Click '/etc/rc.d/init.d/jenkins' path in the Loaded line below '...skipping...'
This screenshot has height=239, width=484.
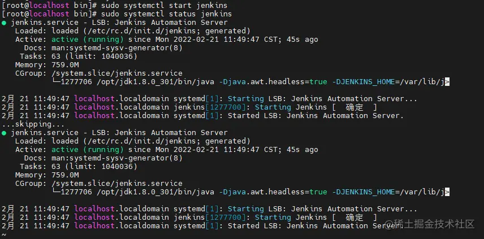(141, 141)
